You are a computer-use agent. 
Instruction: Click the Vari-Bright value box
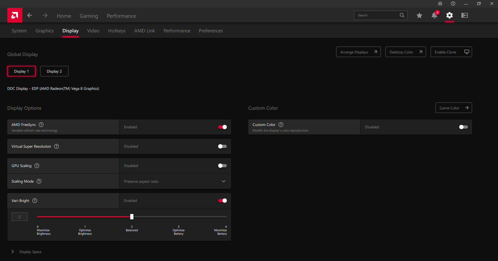pyautogui.click(x=20, y=217)
